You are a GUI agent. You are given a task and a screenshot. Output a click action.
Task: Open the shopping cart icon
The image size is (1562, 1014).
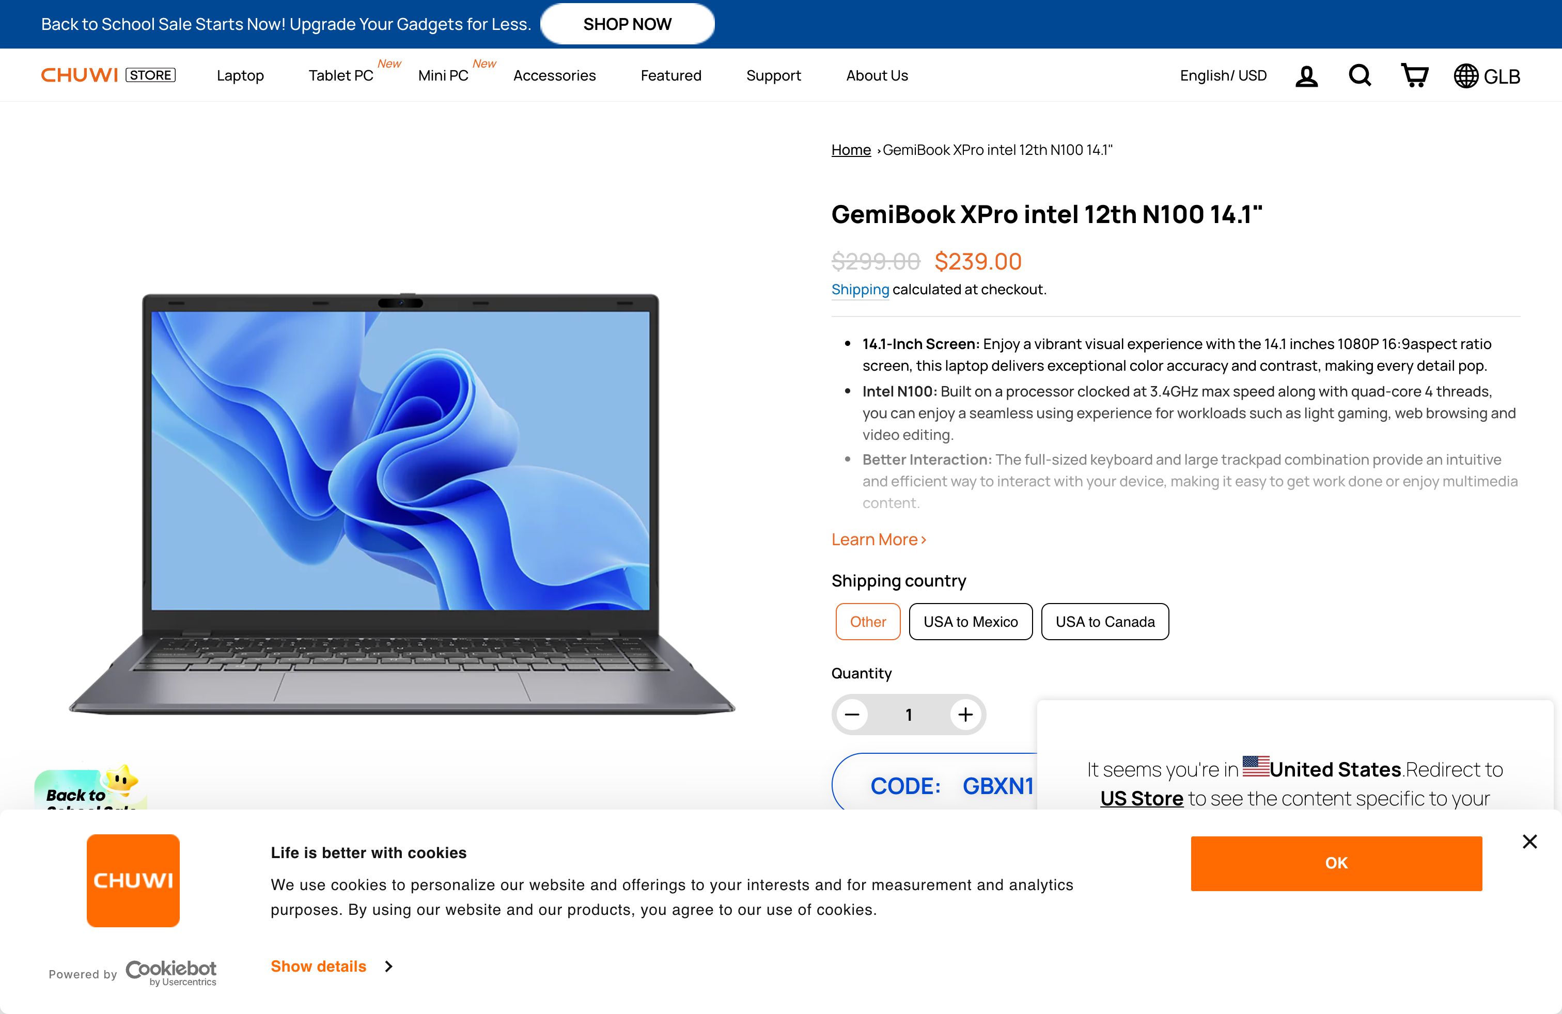pos(1414,75)
